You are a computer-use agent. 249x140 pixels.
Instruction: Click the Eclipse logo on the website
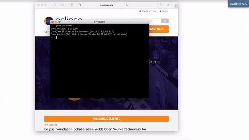63,19
